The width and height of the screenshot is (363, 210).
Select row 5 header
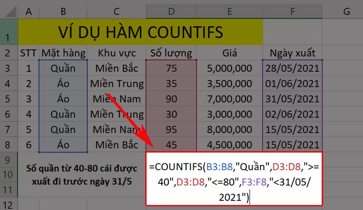[x=9, y=99]
